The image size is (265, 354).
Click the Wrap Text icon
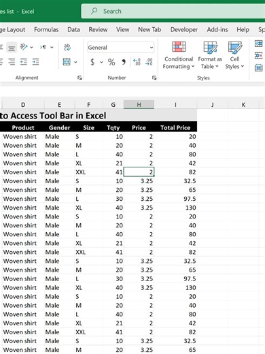pos(67,47)
